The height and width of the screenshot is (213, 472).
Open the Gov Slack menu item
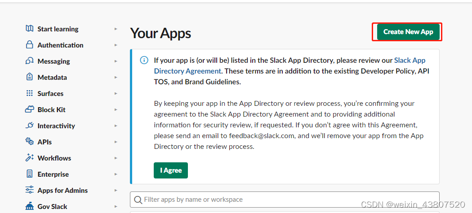52,206
